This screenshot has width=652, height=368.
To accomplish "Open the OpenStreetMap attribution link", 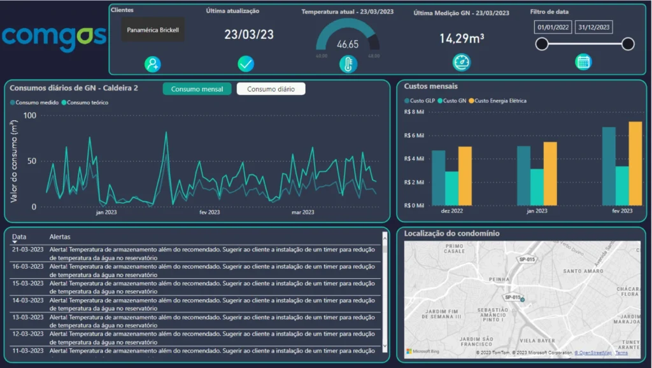I will click(x=593, y=353).
